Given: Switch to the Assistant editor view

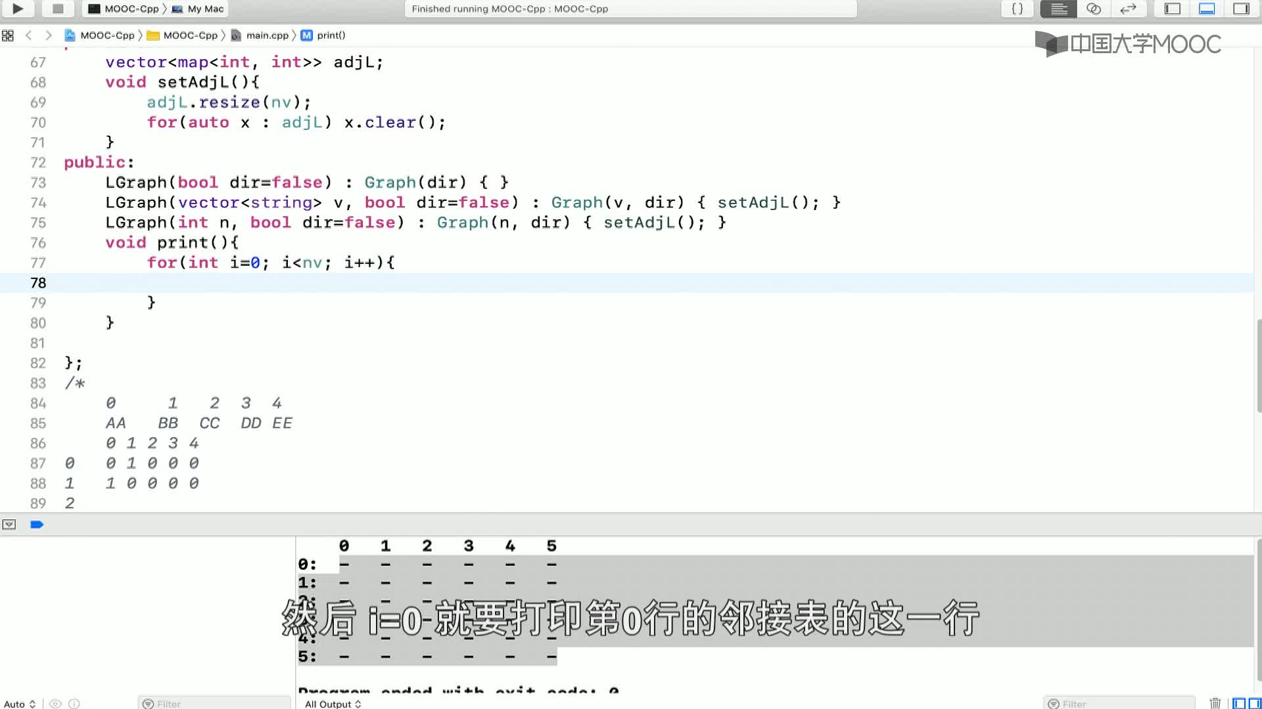Looking at the screenshot, I should [1093, 9].
